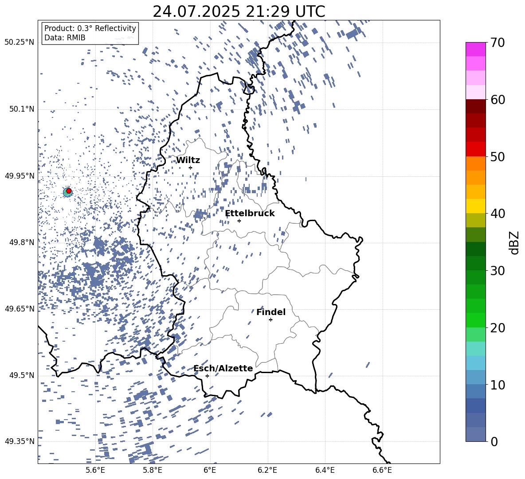Click the colorbar tick label 30

click(498, 271)
